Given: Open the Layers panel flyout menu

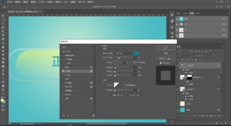Looking at the screenshot, I should [223, 47].
